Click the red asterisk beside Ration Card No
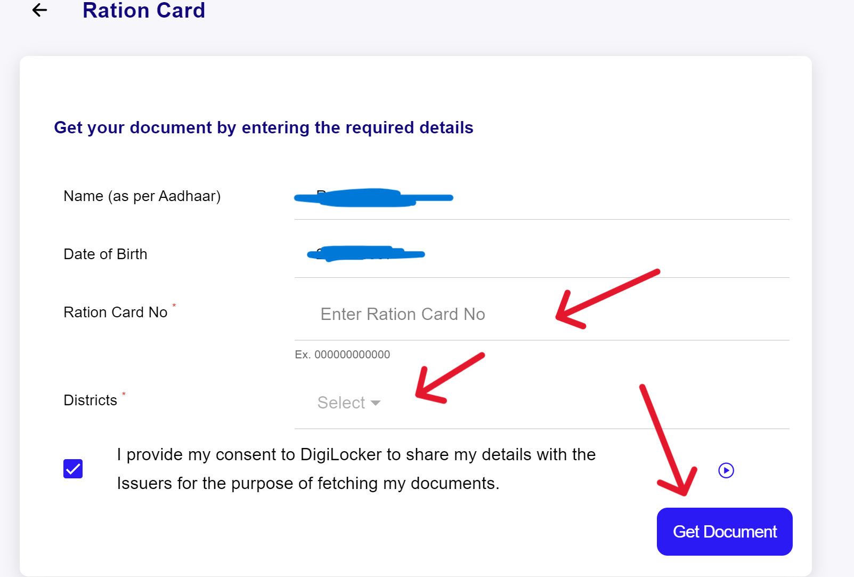This screenshot has height=577, width=854. (x=175, y=304)
